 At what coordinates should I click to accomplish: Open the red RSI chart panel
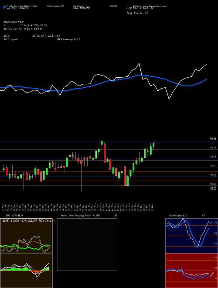pyautogui.click(x=191, y=271)
